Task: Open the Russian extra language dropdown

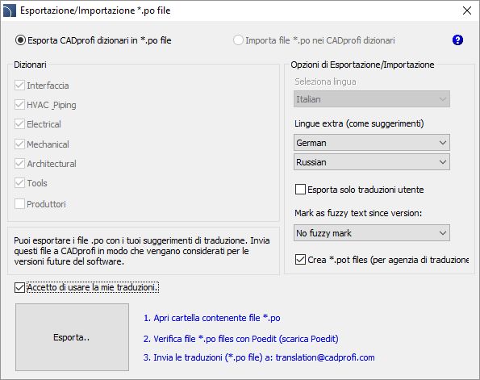Action: pyautogui.click(x=372, y=162)
